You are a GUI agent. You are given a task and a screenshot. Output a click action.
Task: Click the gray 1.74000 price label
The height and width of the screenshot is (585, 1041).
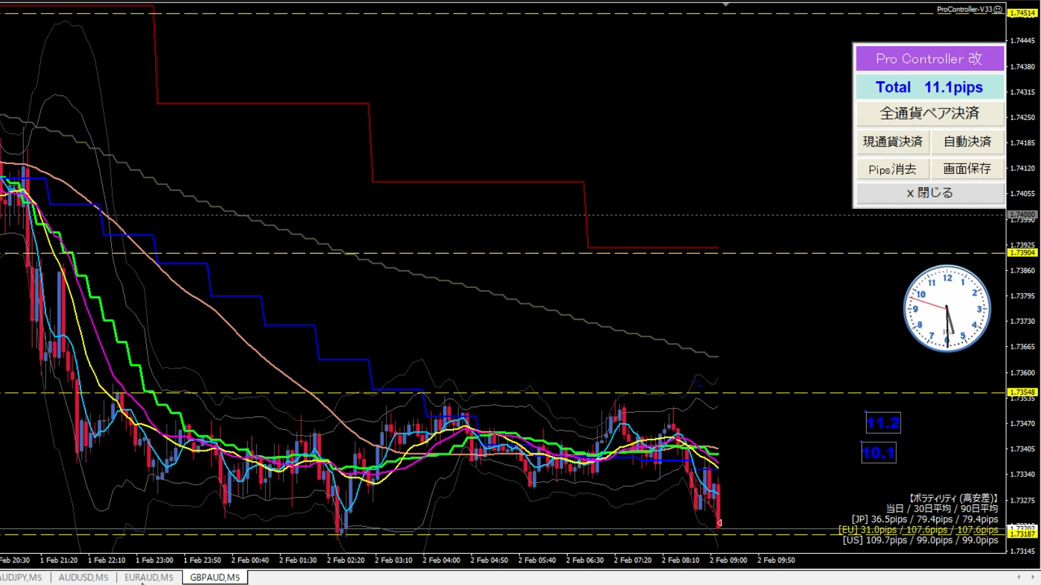1022,215
